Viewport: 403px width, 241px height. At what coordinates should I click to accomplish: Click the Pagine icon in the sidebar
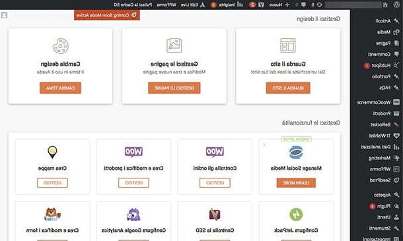click(396, 43)
